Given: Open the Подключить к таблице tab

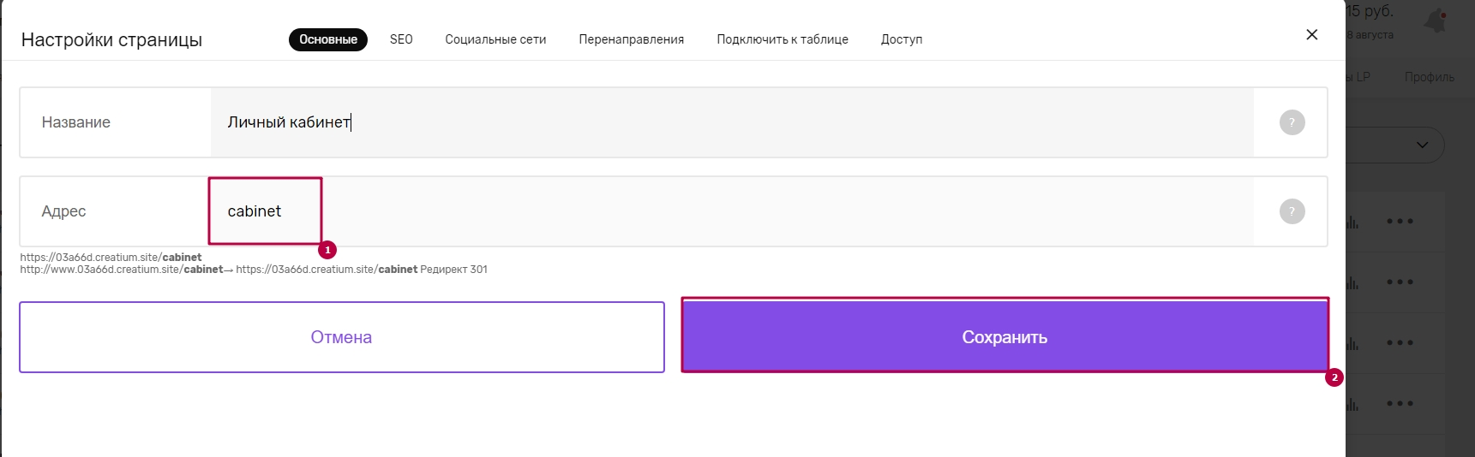Looking at the screenshot, I should click(782, 39).
